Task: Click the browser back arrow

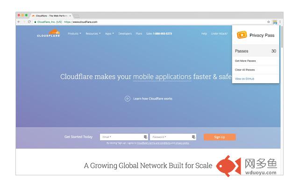Action: coord(19,22)
